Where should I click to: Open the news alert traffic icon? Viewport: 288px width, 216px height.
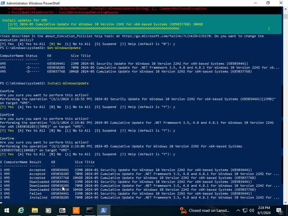(x=183, y=210)
